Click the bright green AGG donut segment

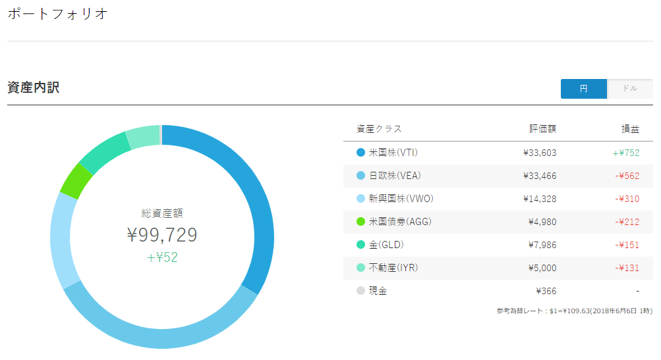76,181
